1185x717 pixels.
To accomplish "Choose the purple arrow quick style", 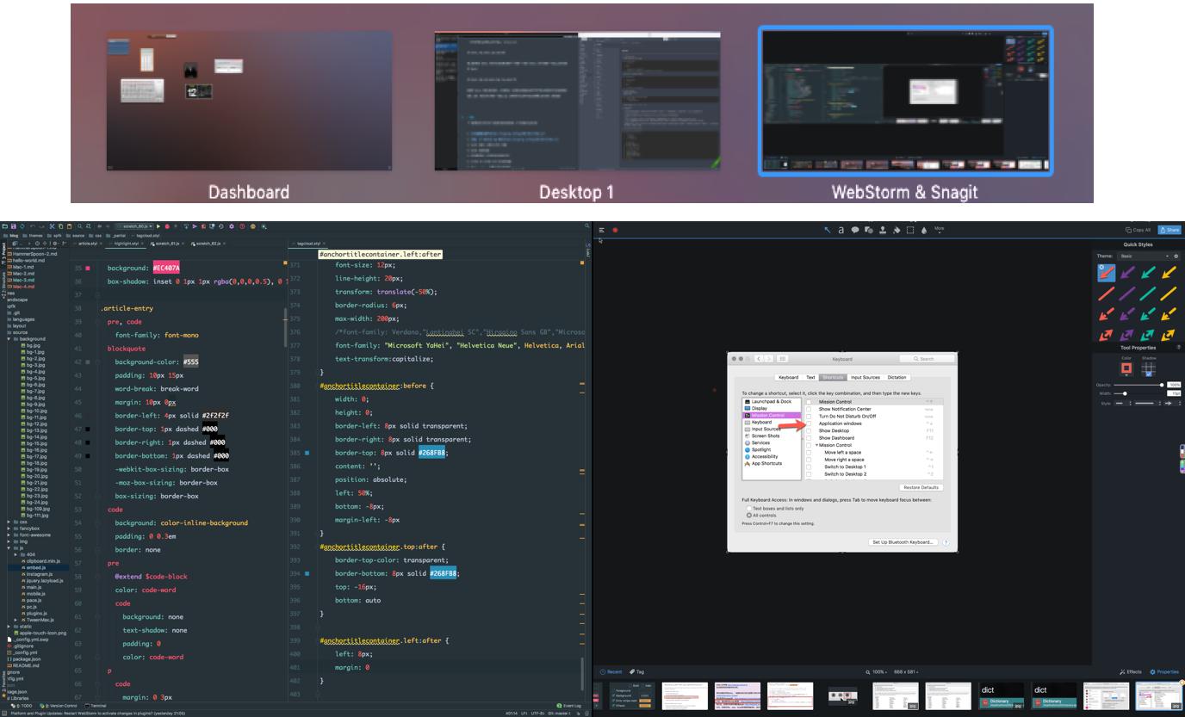I will coord(1127,273).
